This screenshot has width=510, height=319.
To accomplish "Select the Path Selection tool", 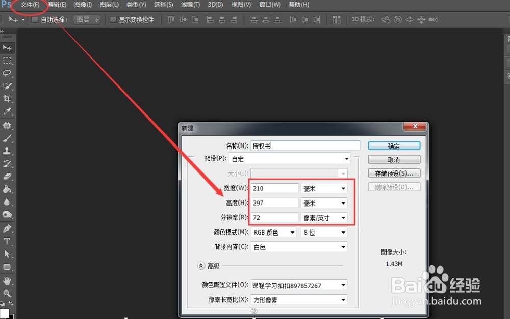I will [x=7, y=254].
